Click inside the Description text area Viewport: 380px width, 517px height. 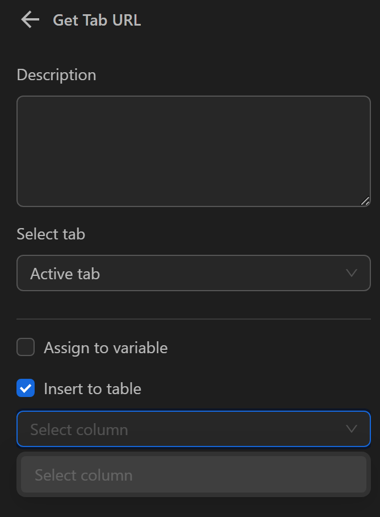pos(193,151)
